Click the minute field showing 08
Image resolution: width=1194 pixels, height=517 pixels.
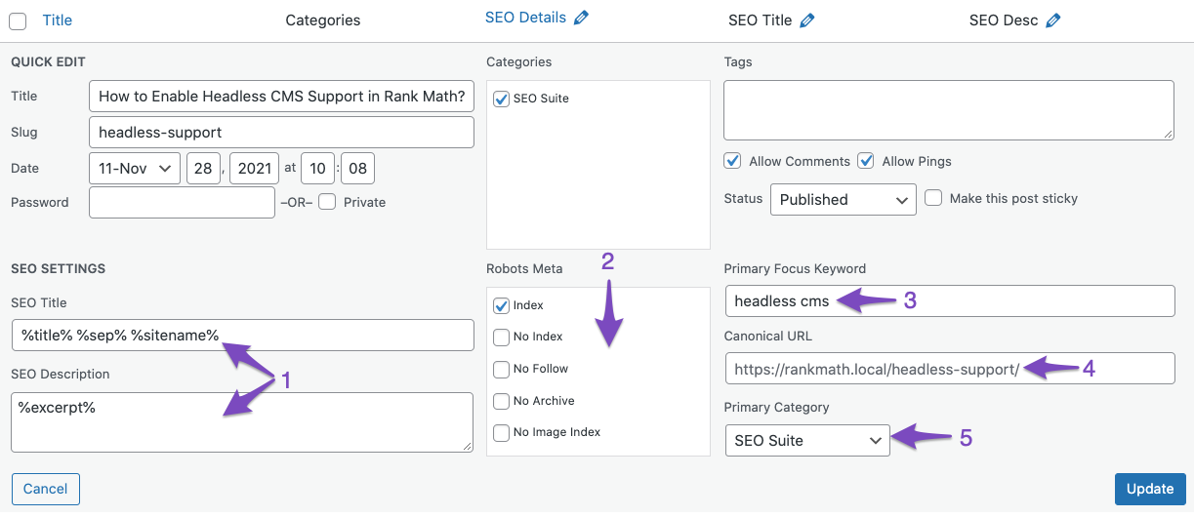357,168
